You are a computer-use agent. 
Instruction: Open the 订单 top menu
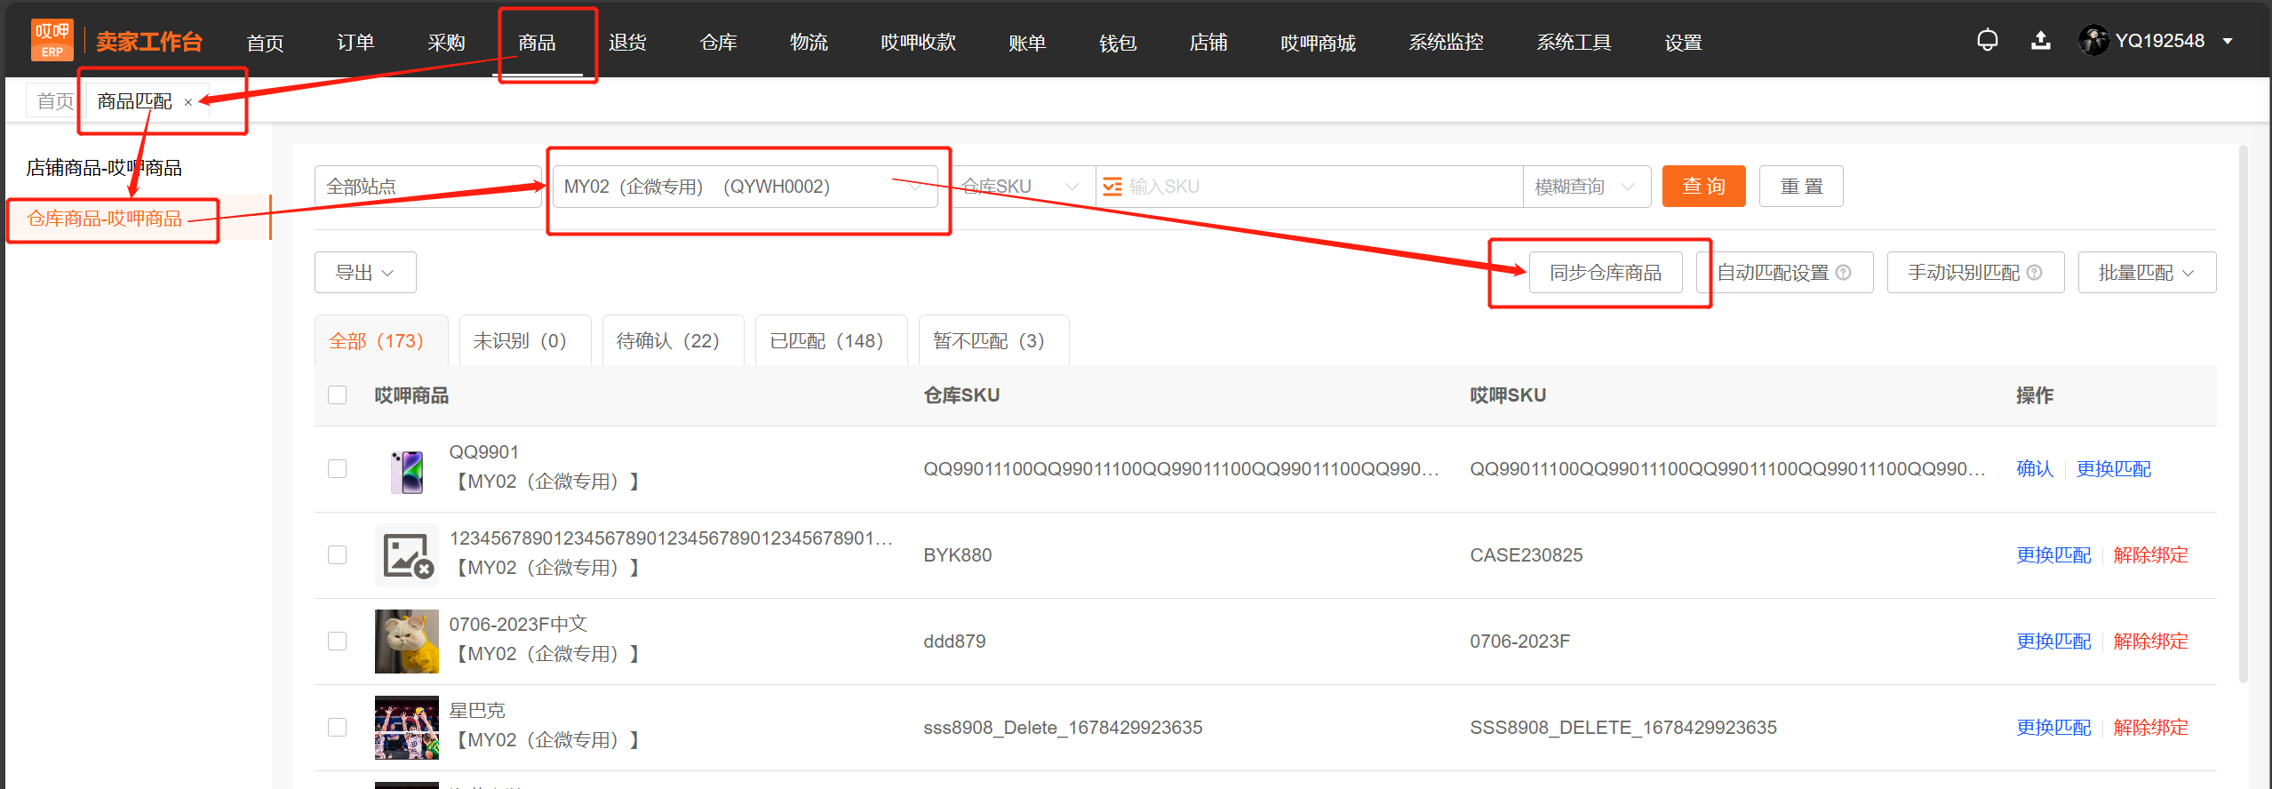[355, 43]
